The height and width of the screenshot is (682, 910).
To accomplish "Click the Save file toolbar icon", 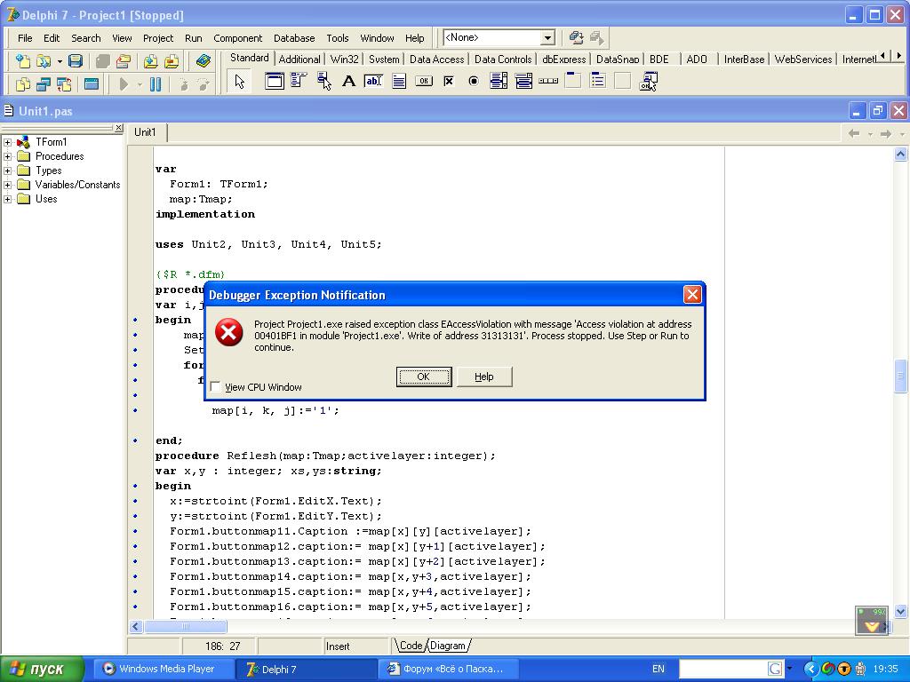I will tap(76, 61).
